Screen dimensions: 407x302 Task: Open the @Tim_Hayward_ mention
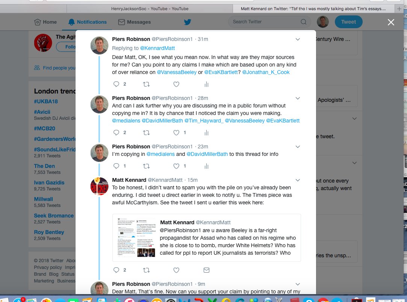click(x=204, y=121)
